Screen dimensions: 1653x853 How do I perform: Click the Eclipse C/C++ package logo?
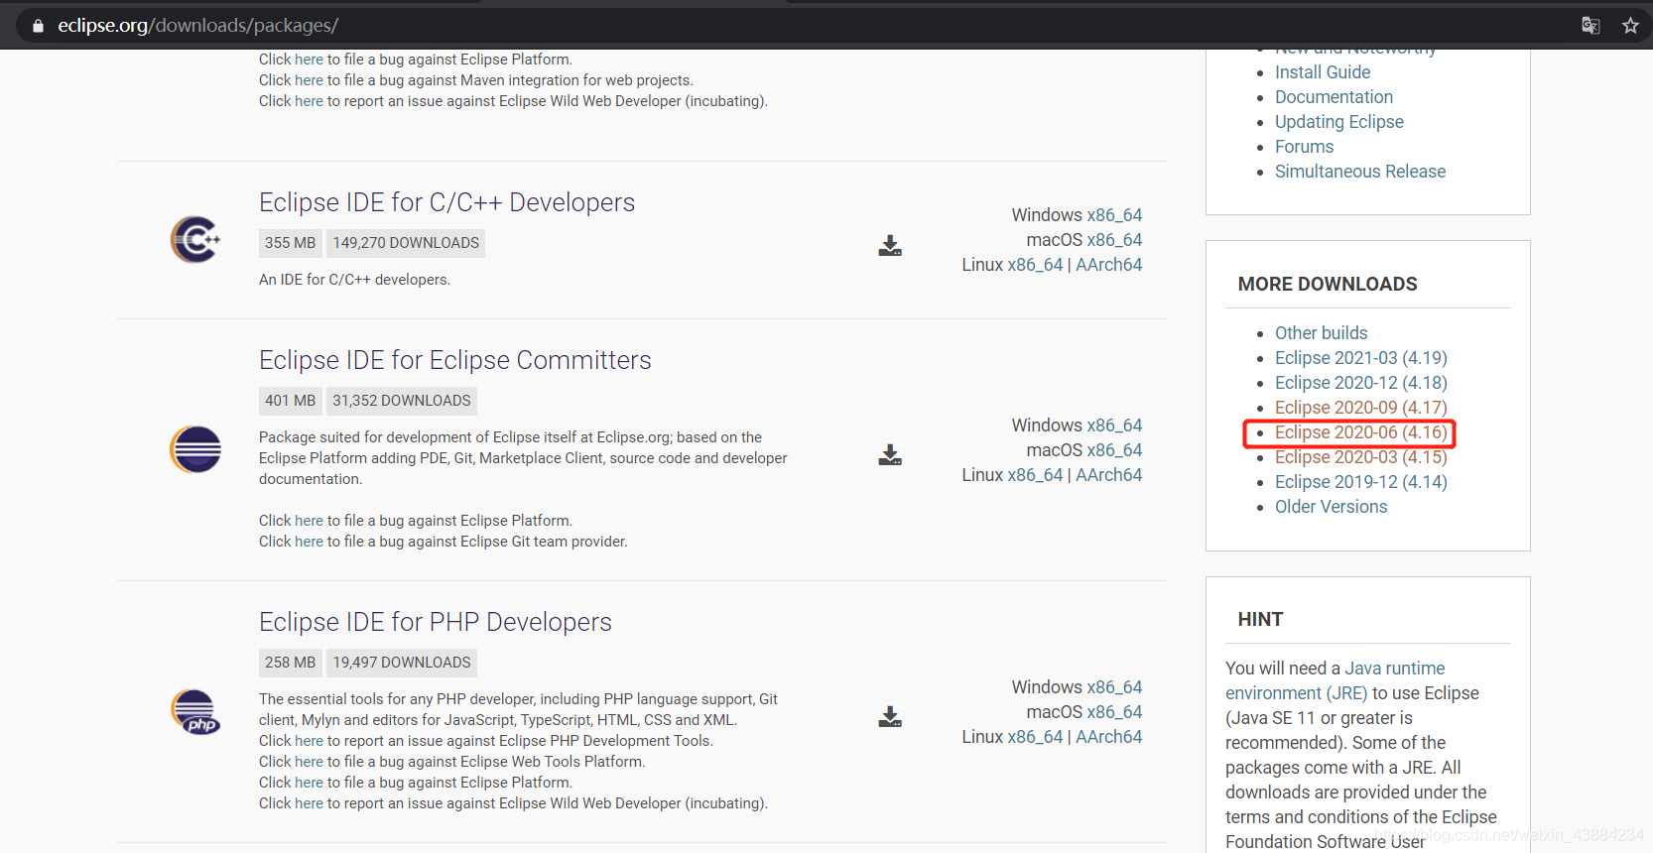click(x=195, y=239)
